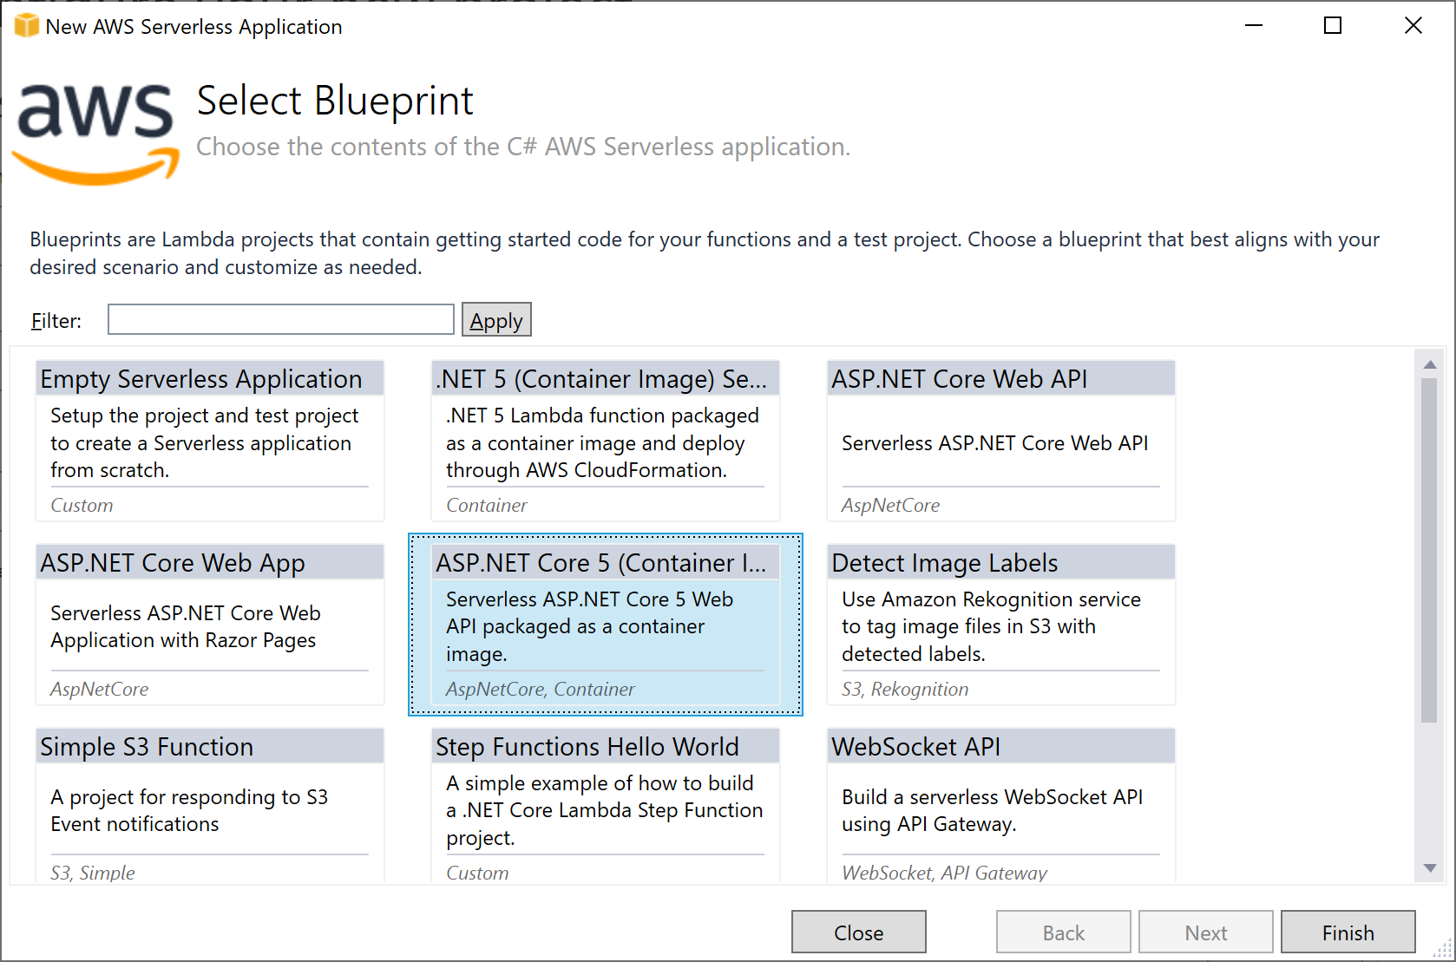Choose the Detect Image Labels blueprint

pos(1001,625)
